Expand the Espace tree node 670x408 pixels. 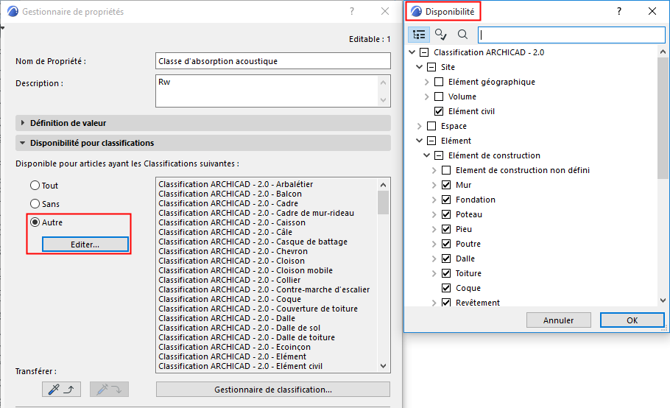point(420,126)
